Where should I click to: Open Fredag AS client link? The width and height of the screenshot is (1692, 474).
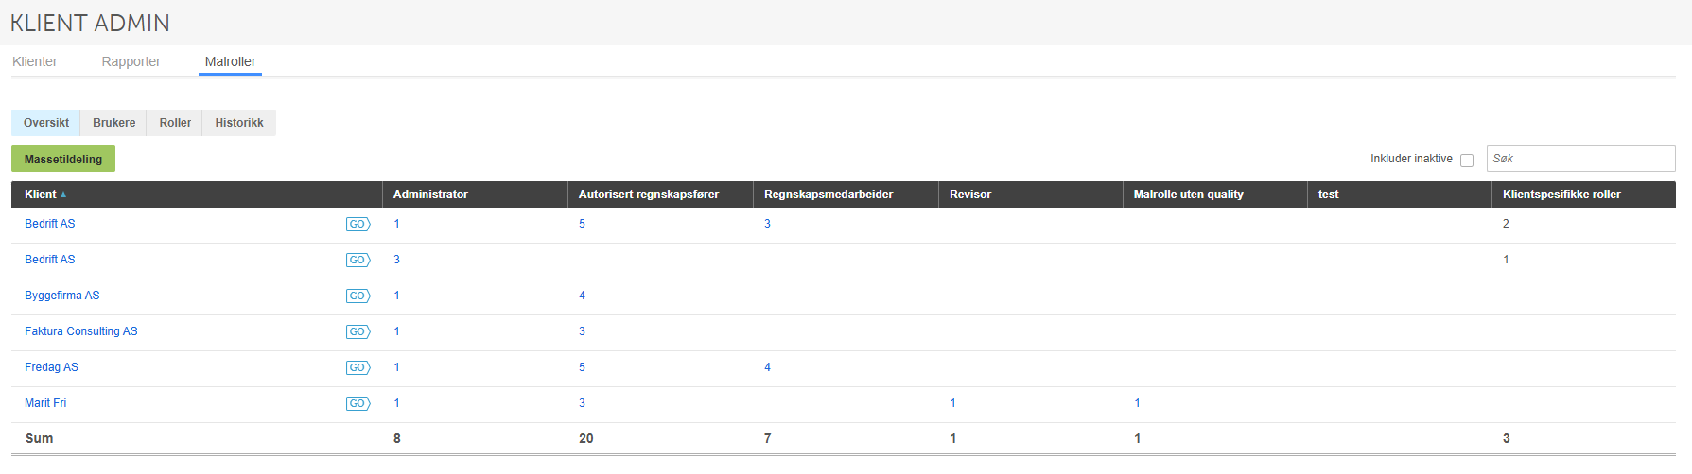point(51,367)
